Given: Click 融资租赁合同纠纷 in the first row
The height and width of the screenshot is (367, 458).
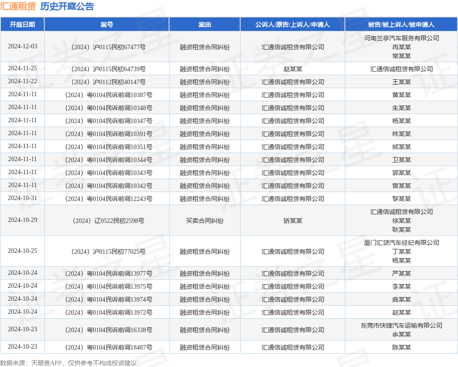Looking at the screenshot, I should [x=204, y=47].
